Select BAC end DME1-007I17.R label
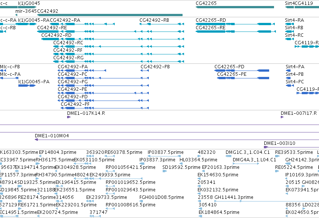Screen dimensions: 319x218 tap(299, 113)
